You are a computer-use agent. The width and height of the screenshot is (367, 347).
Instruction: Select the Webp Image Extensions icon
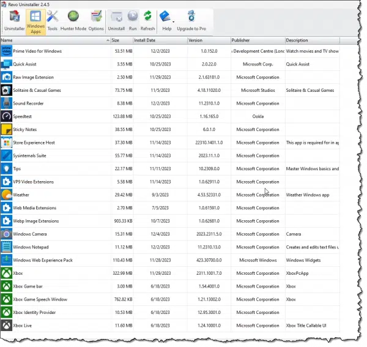tap(6, 221)
